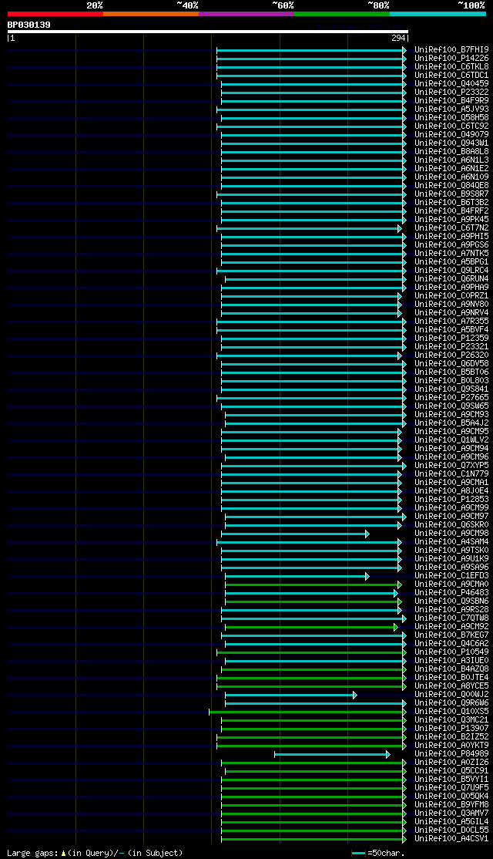Click the green ~80% legend segment
Viewport: 493px width, 859px height.
(x=342, y=14)
